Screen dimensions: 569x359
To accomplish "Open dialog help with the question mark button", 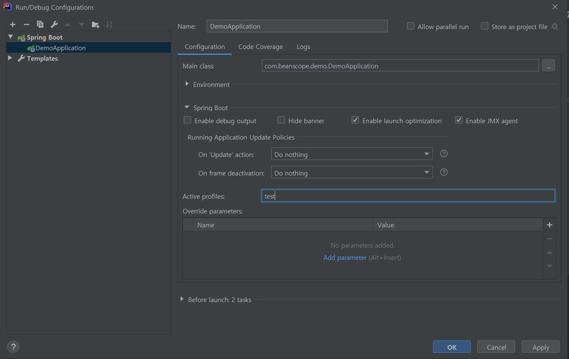I will click(14, 347).
